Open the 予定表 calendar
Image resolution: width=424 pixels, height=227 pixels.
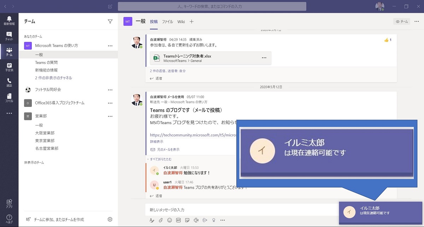click(x=9, y=67)
